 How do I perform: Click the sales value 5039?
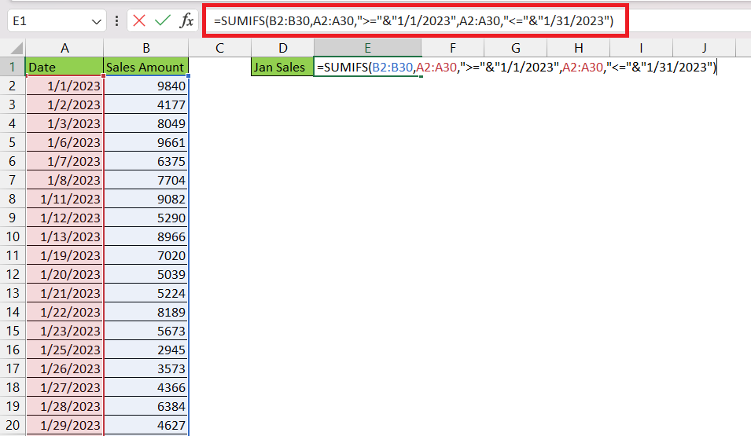(x=146, y=274)
